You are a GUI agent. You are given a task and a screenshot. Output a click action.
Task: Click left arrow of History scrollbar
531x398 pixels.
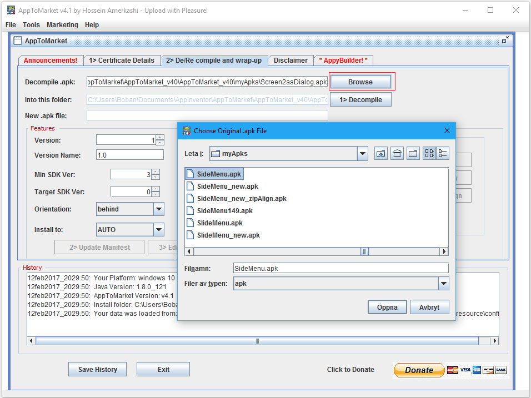point(31,341)
